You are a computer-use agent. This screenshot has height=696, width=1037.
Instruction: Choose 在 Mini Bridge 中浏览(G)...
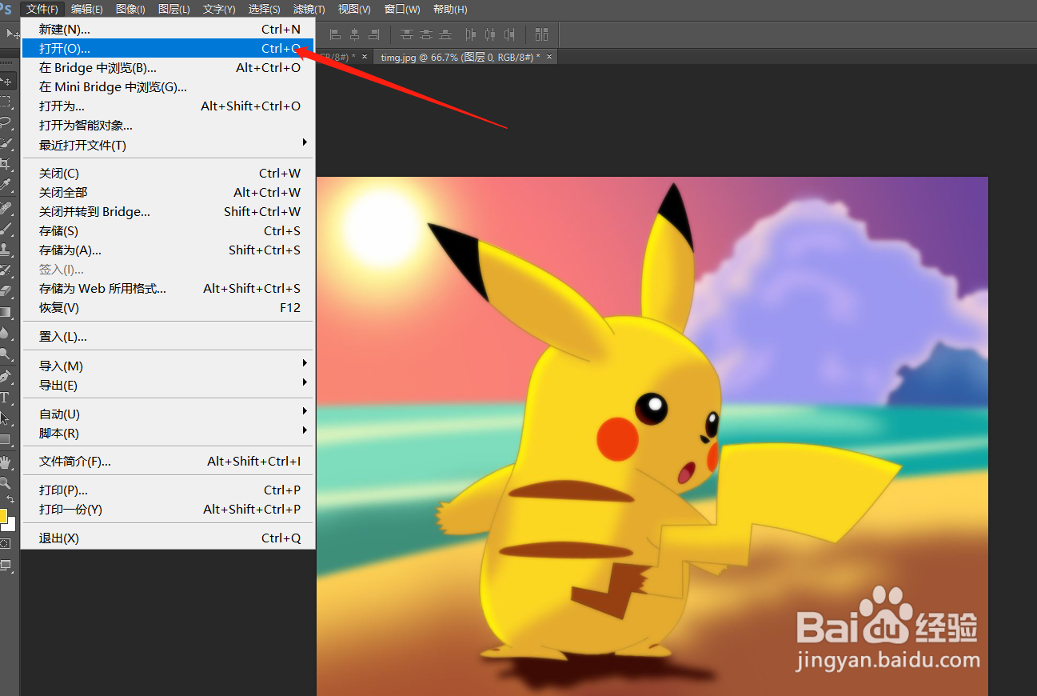pos(169,86)
